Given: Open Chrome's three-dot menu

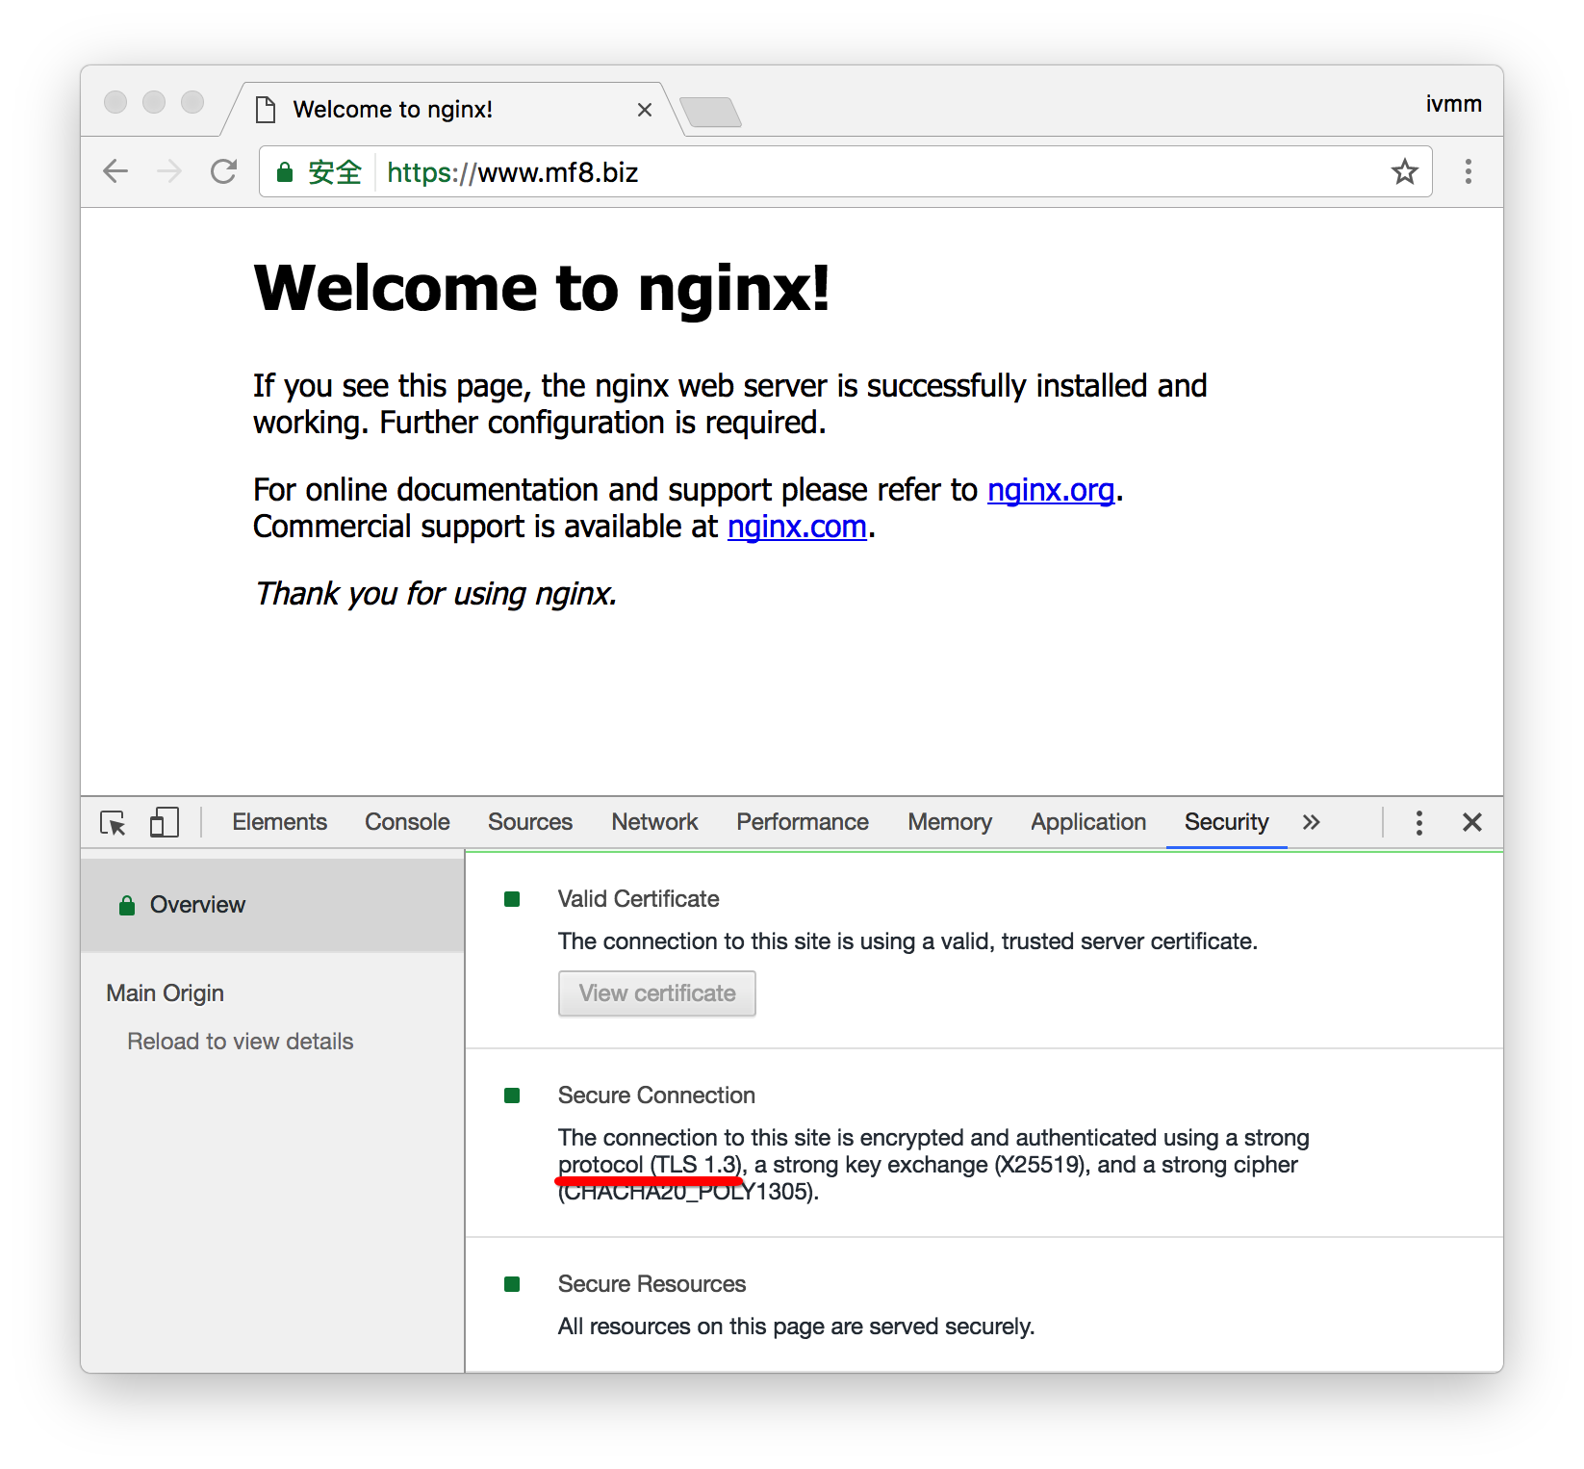Looking at the screenshot, I should coord(1468,171).
